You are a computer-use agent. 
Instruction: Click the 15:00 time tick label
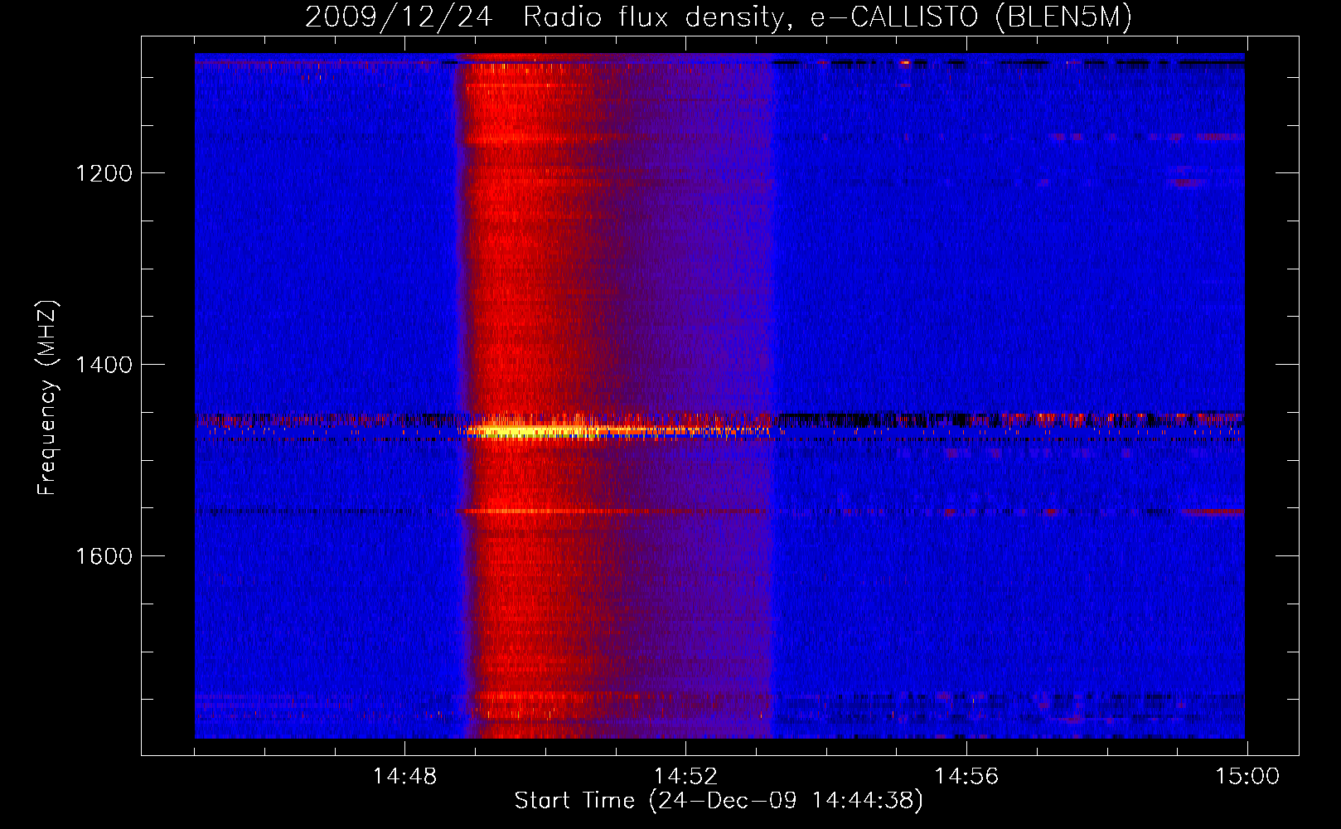tap(1247, 777)
